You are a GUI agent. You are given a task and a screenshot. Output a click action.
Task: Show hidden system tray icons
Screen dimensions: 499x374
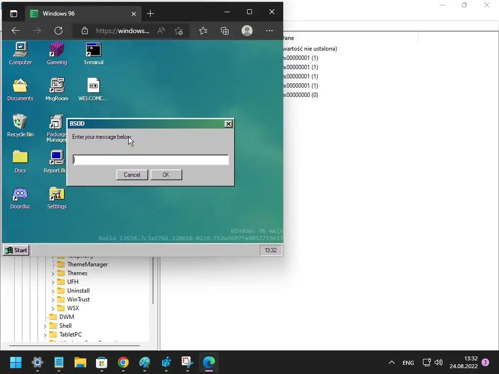(392, 362)
